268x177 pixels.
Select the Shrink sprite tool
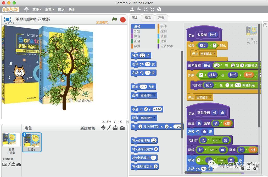click(152, 9)
